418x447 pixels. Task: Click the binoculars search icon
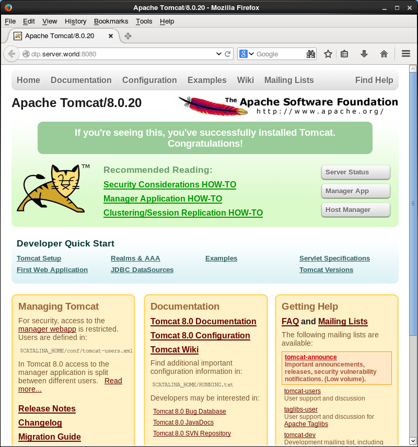pos(311,54)
